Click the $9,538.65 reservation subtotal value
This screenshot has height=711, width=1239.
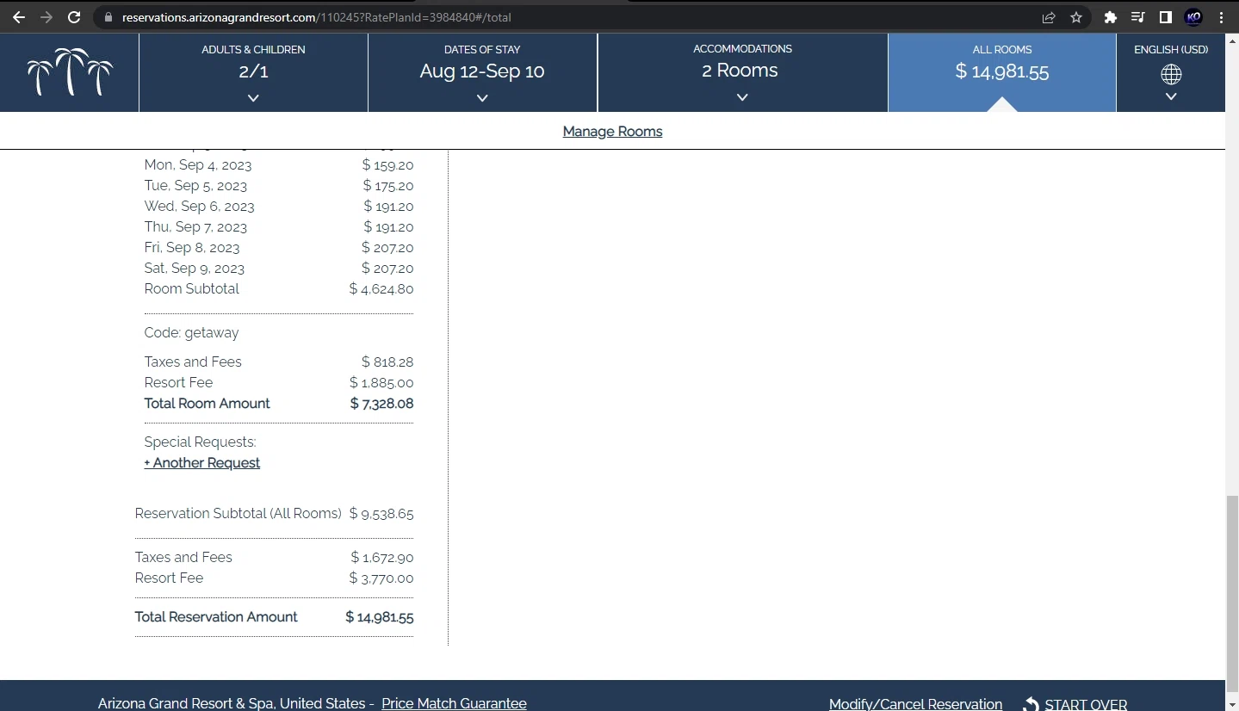click(x=381, y=514)
